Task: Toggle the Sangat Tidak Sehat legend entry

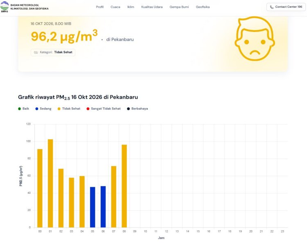Action: [x=104, y=109]
